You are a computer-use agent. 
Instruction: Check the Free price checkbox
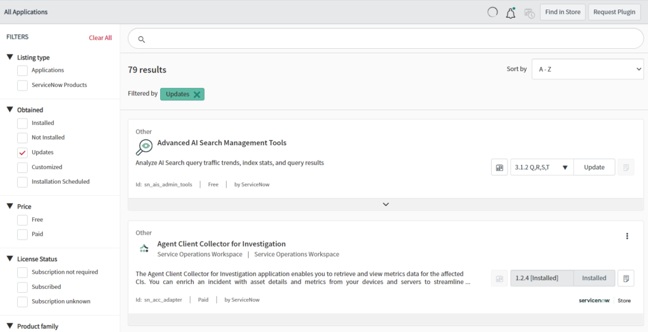(x=22, y=220)
